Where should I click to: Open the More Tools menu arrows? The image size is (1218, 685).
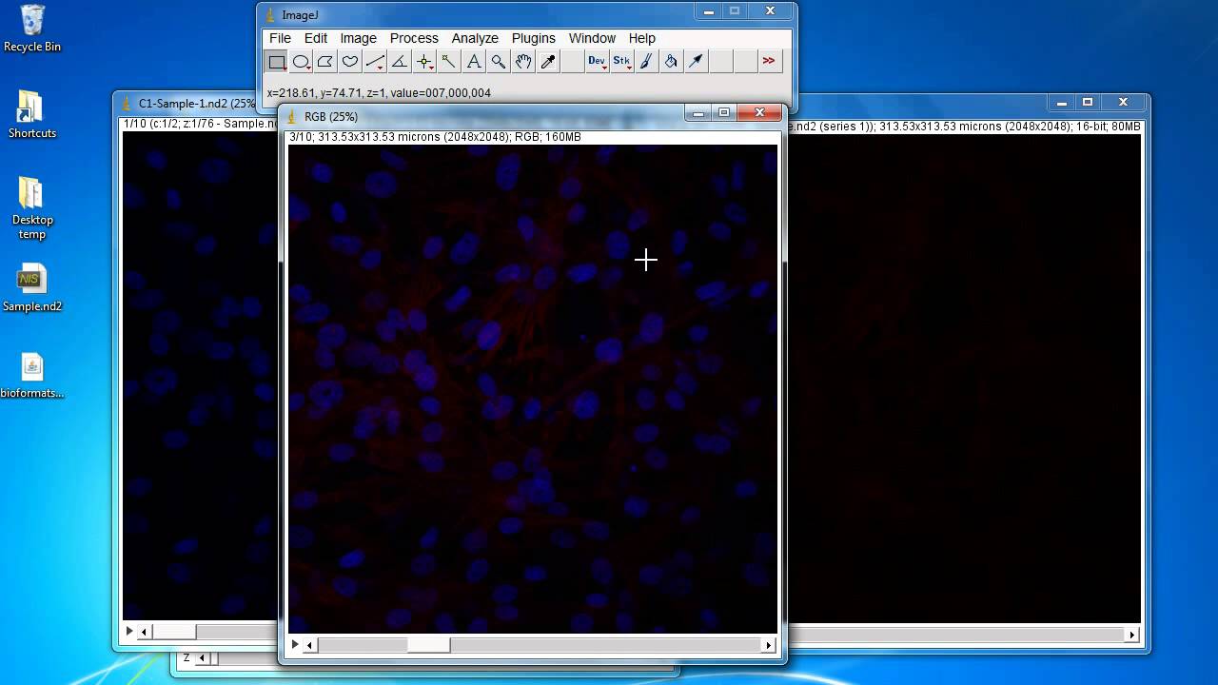pyautogui.click(x=769, y=62)
